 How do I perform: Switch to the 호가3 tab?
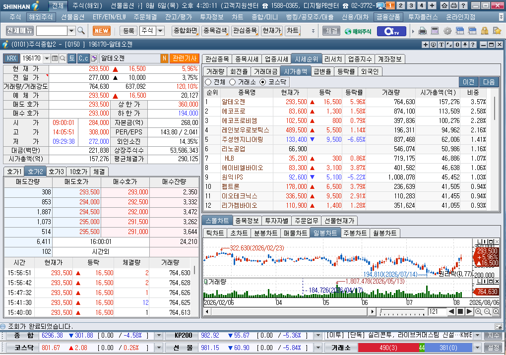[57, 172]
